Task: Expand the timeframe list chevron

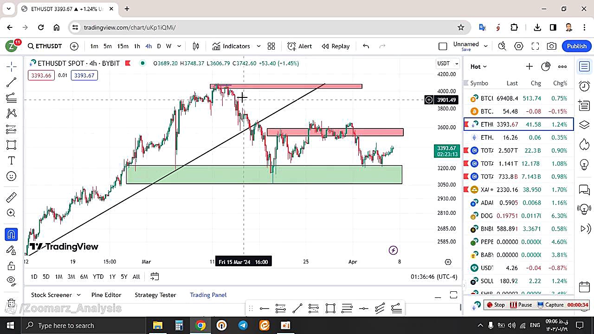Action: tap(179, 46)
